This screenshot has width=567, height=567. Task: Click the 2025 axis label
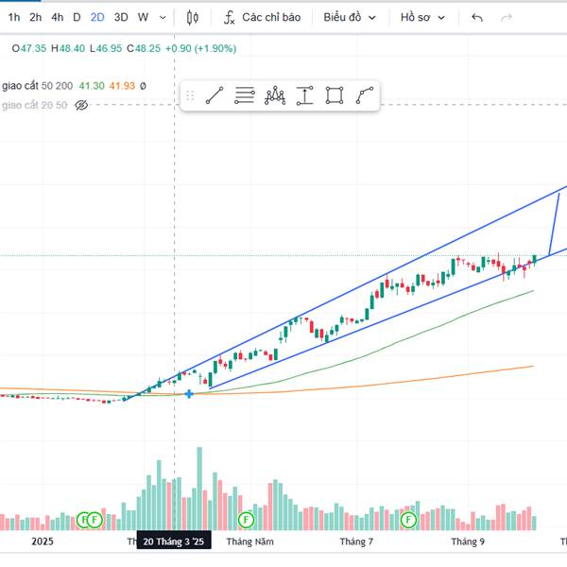(43, 541)
